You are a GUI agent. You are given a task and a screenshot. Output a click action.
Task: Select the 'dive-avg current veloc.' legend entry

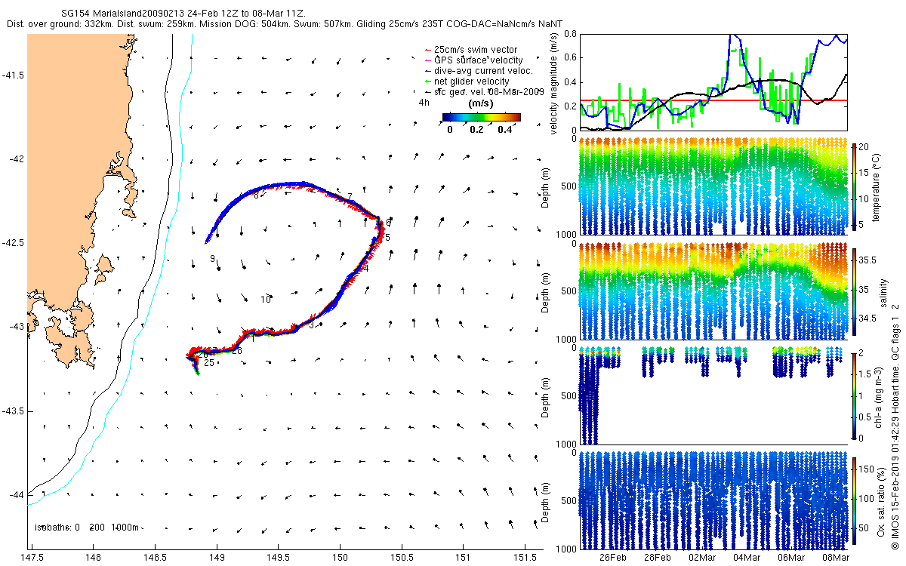[x=479, y=71]
